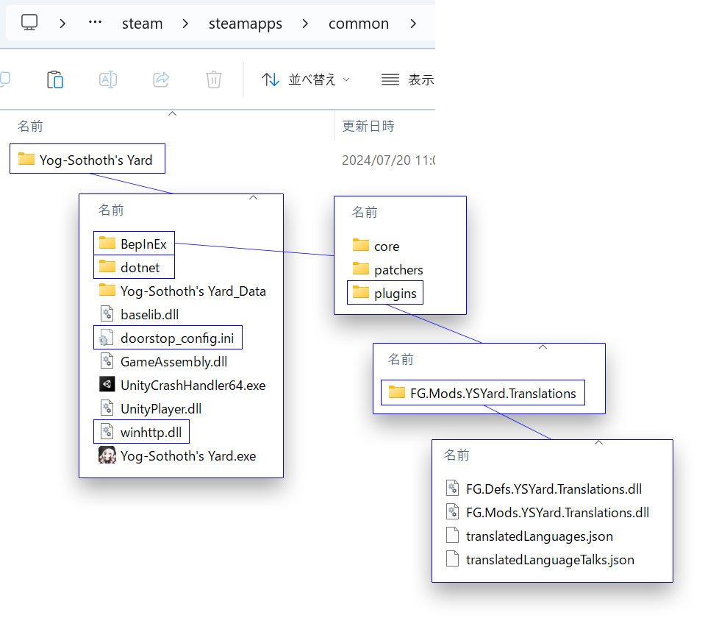
Task: Select the plugins folder name
Action: pyautogui.click(x=396, y=294)
